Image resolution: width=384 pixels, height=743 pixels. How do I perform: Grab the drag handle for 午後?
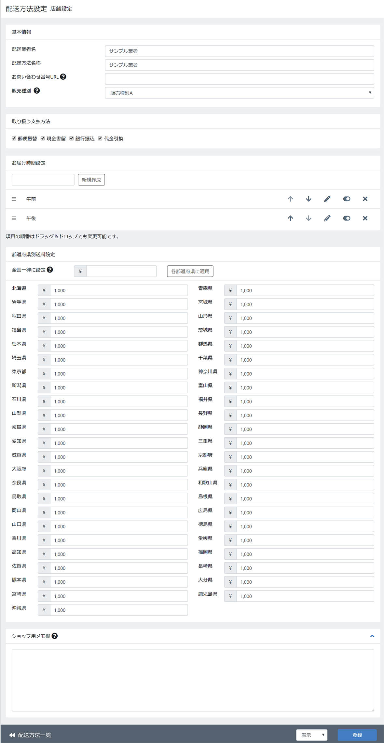click(x=14, y=218)
